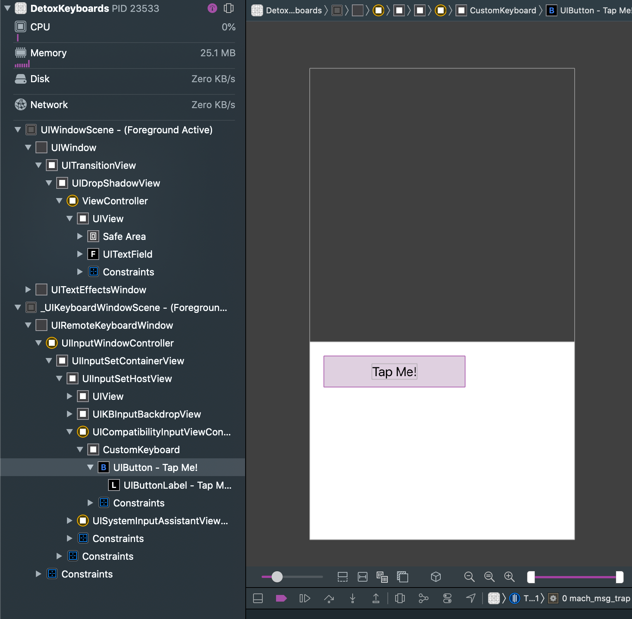
Task: Collapse the UIButton - Tap Me! node
Action: point(91,467)
